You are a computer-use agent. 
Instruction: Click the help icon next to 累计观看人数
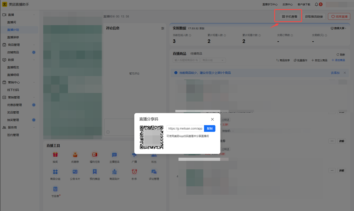coord(225,35)
